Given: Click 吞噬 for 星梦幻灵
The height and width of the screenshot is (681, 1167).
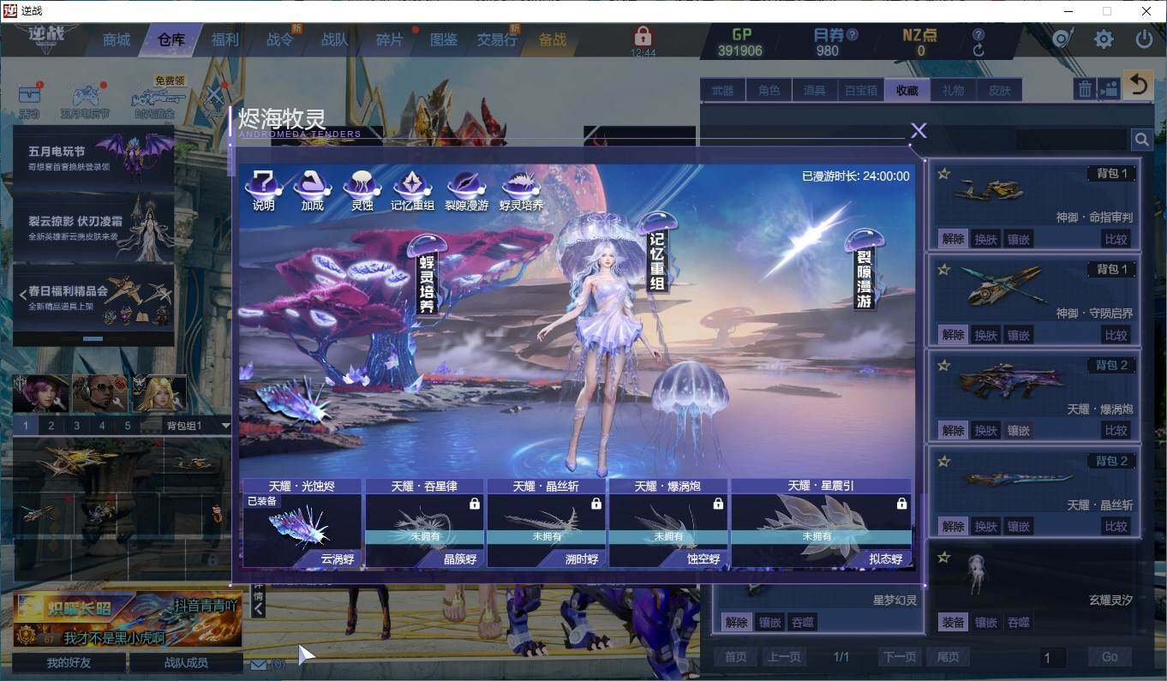Looking at the screenshot, I should pos(802,623).
